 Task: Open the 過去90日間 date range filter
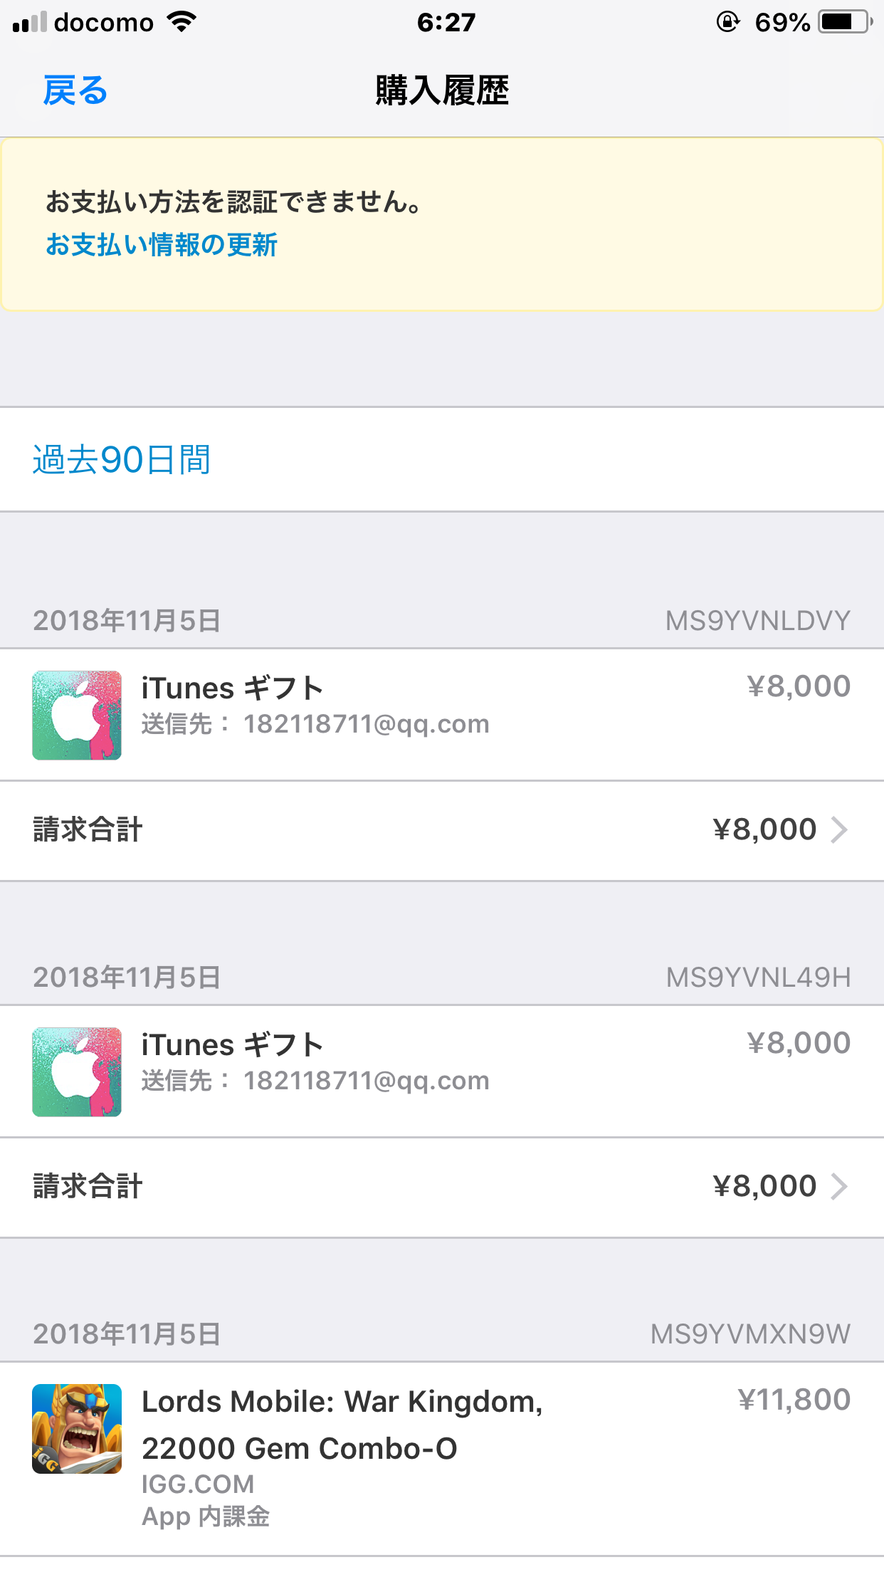tap(122, 460)
